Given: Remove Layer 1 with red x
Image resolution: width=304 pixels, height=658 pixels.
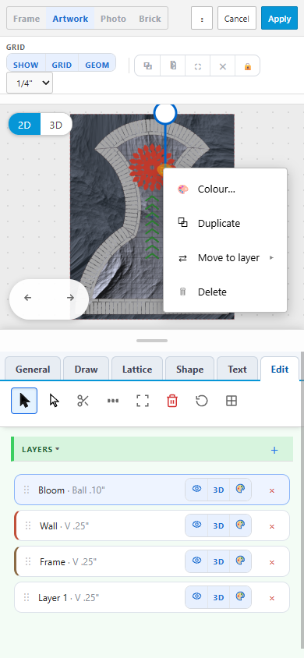Looking at the screenshot, I should (272, 598).
